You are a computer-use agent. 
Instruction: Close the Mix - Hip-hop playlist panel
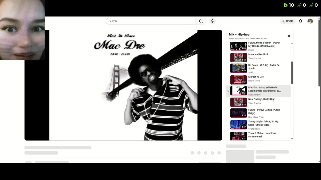click(x=289, y=36)
